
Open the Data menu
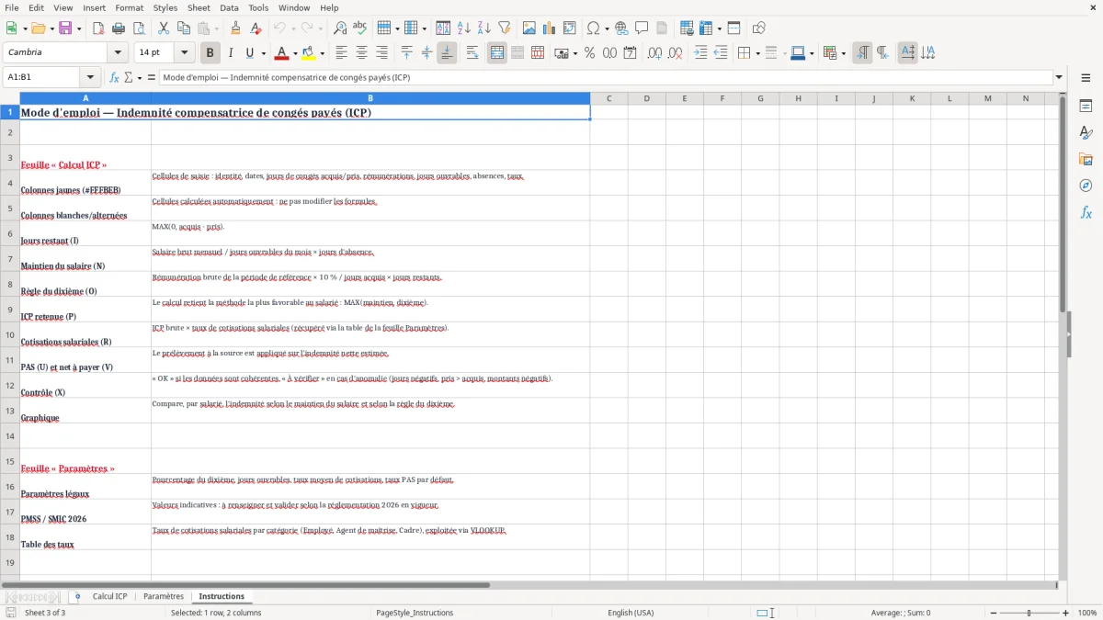click(x=229, y=7)
